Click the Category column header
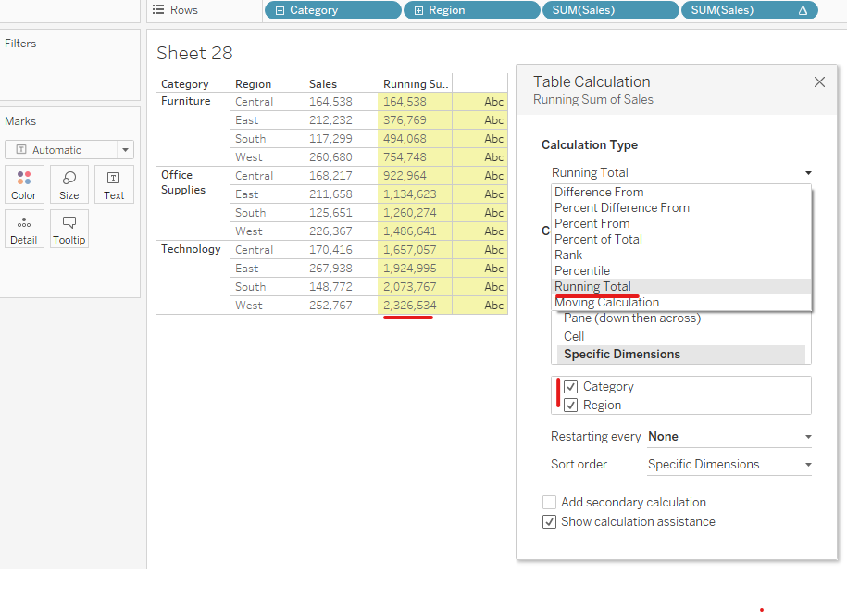Viewport: 847px width, 612px height. tap(185, 84)
